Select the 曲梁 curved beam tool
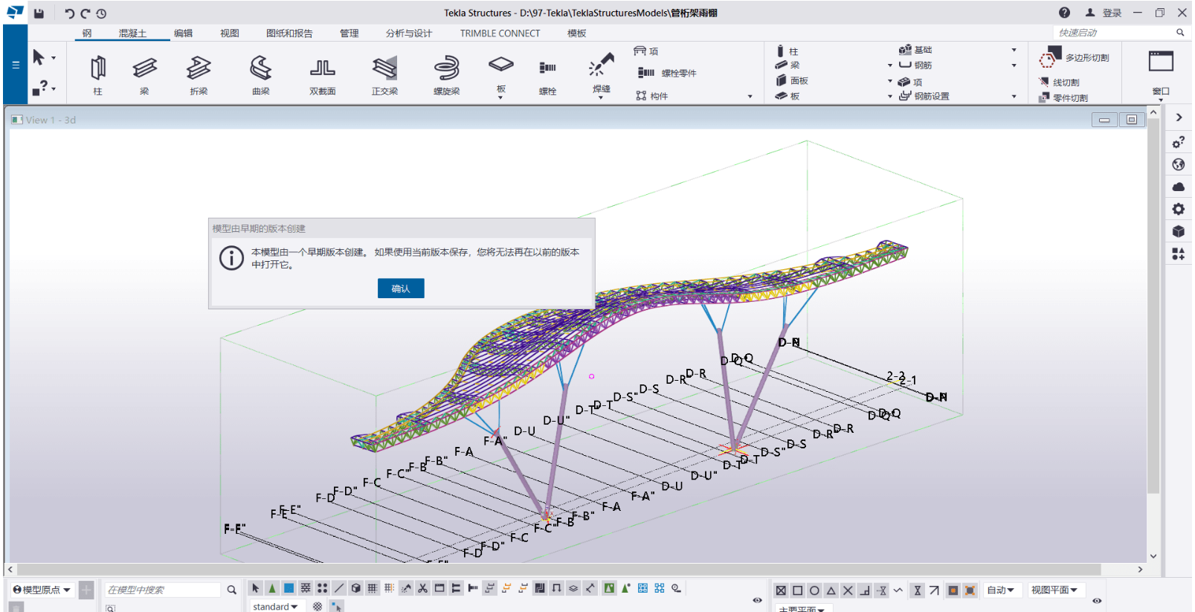Screen dimensions: 1195x612 (260, 74)
